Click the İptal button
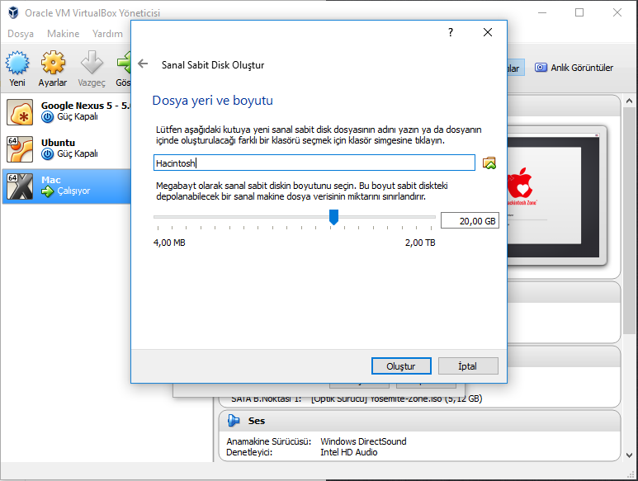Viewport: 638px width, 481px height. click(x=468, y=366)
